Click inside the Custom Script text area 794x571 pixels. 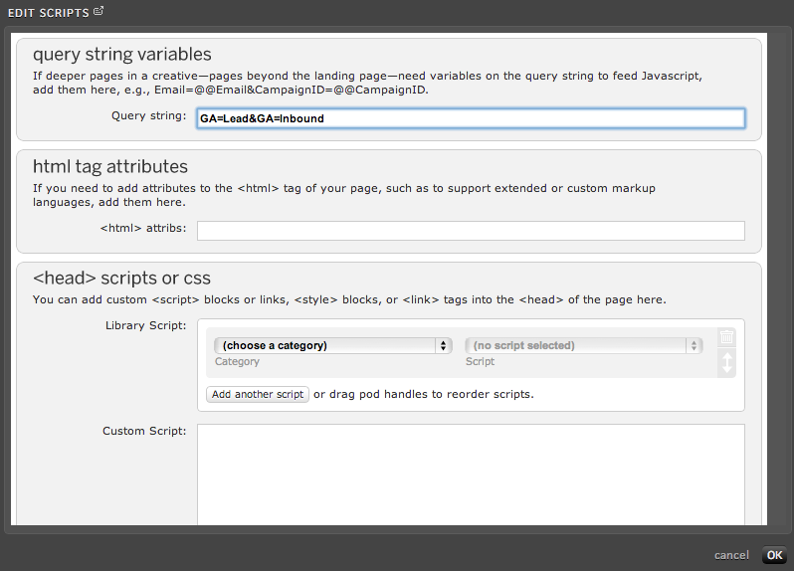(x=471, y=475)
